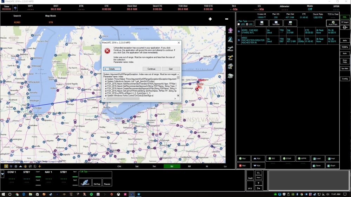
Task: Switch map mode to Ter
Action: [154, 166]
